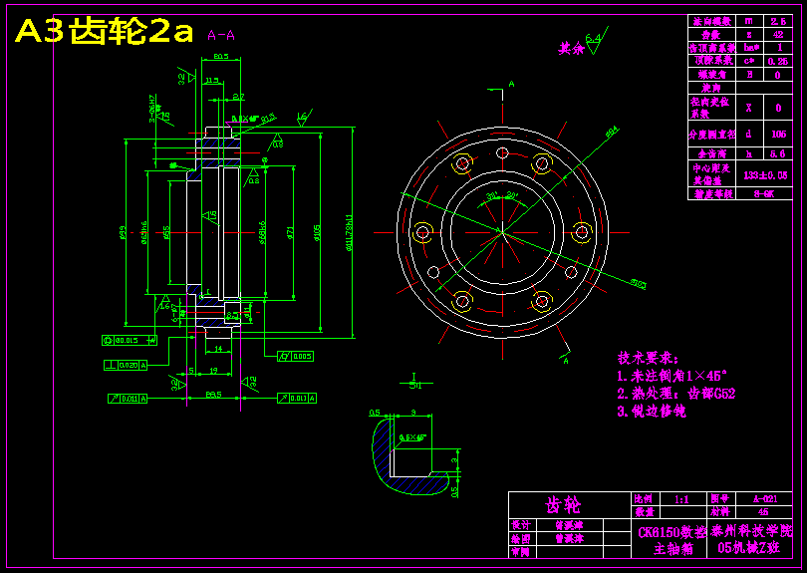Click the width dimension 19 below section
This screenshot has width=807, height=573.
point(213,370)
